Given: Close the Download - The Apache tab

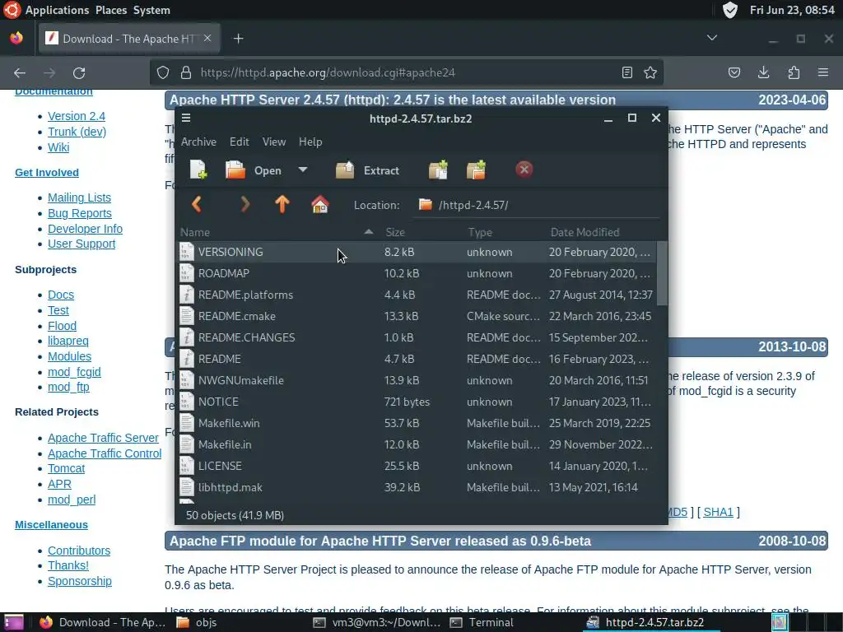Looking at the screenshot, I should pyautogui.click(x=207, y=38).
